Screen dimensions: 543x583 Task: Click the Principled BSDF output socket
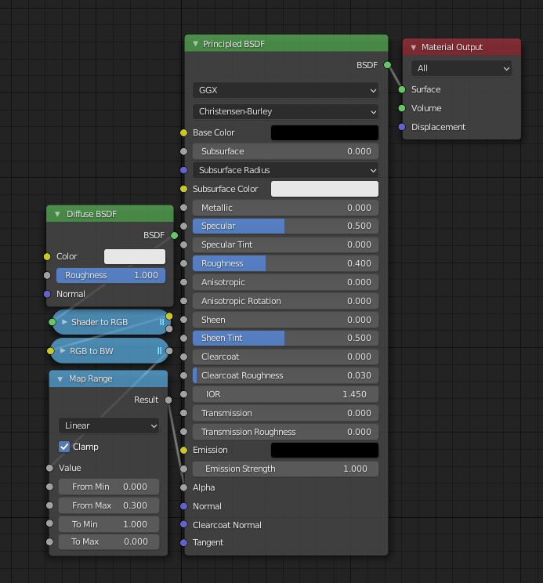coord(387,65)
